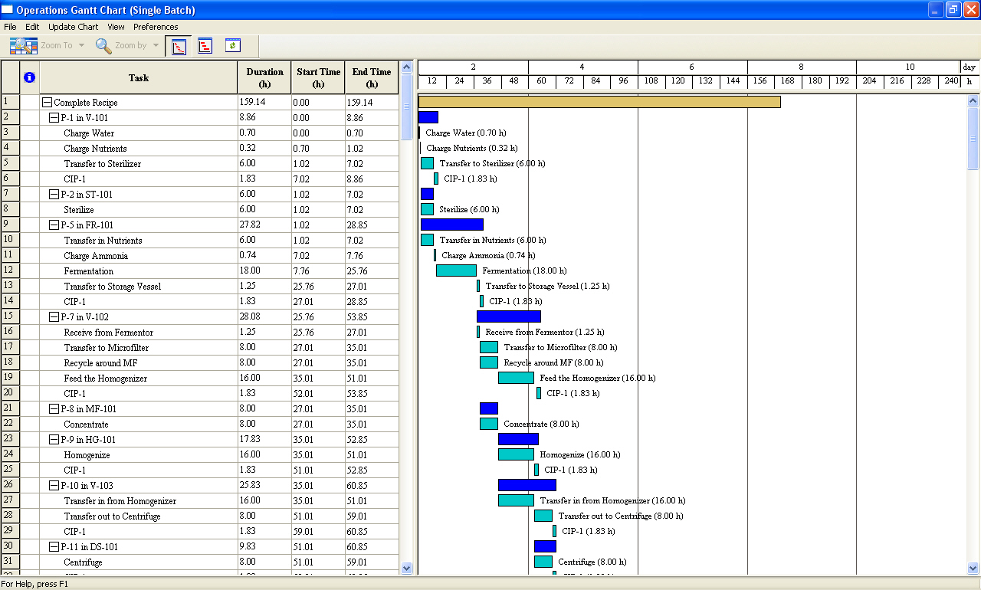The width and height of the screenshot is (981, 590).
Task: Select row header number 1
Action: click(x=10, y=102)
